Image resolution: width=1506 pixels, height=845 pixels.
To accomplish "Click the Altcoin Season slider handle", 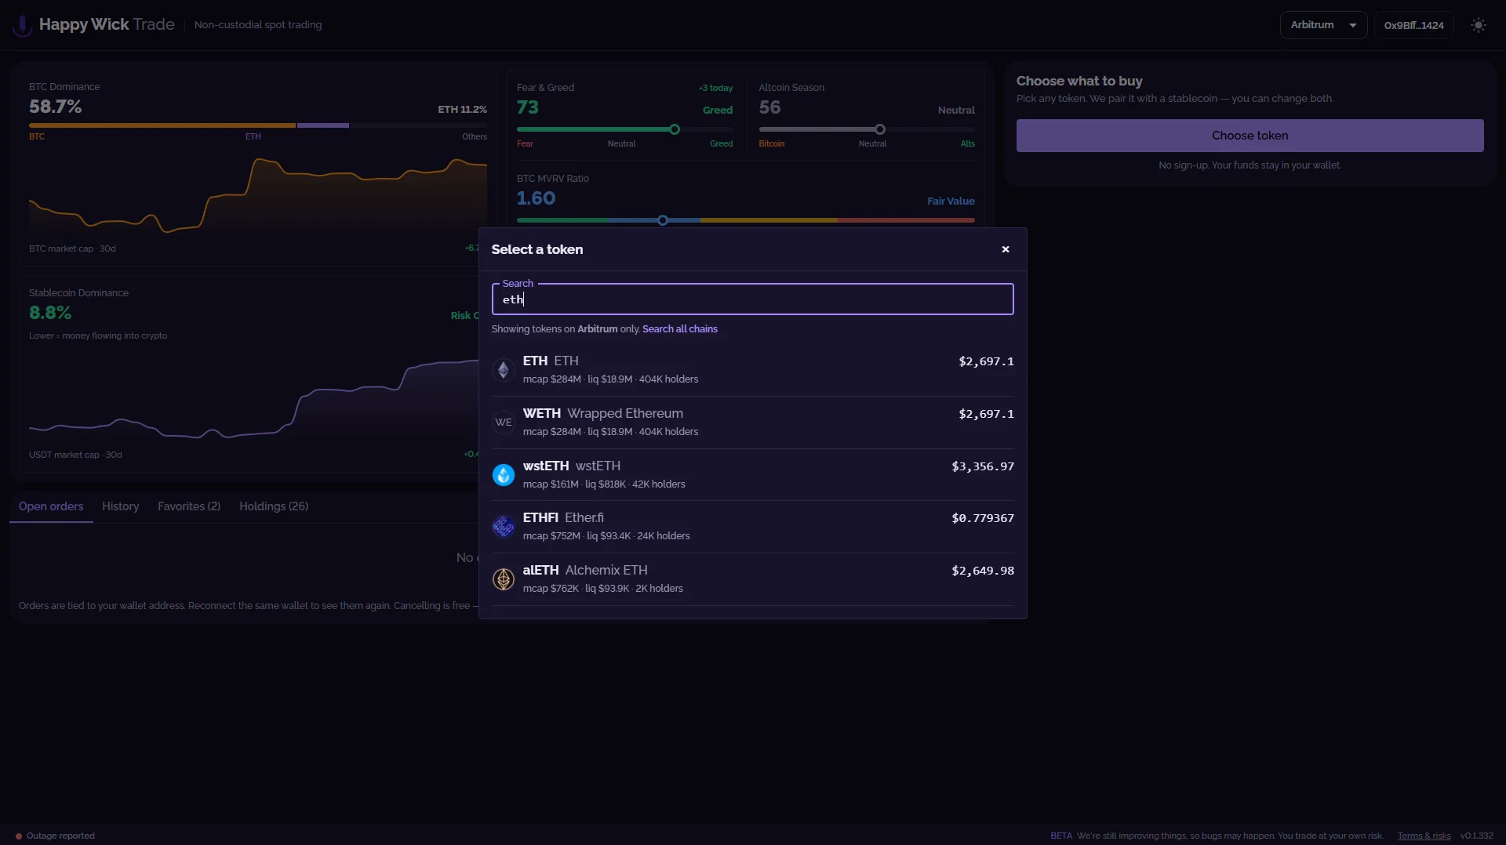I will pos(880,129).
